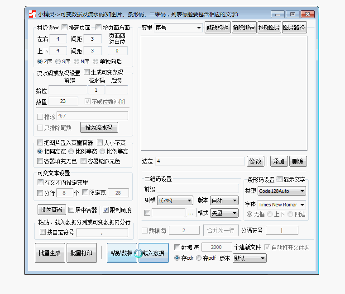Click the QR code 前缀 input field
This screenshot has width=345, height=294.
click(x=198, y=188)
